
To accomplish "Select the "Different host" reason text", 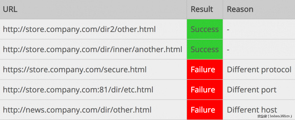I will 252,110.
